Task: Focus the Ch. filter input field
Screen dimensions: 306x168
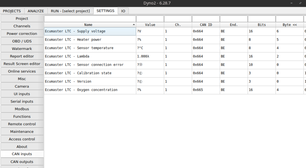Action: [178, 19]
